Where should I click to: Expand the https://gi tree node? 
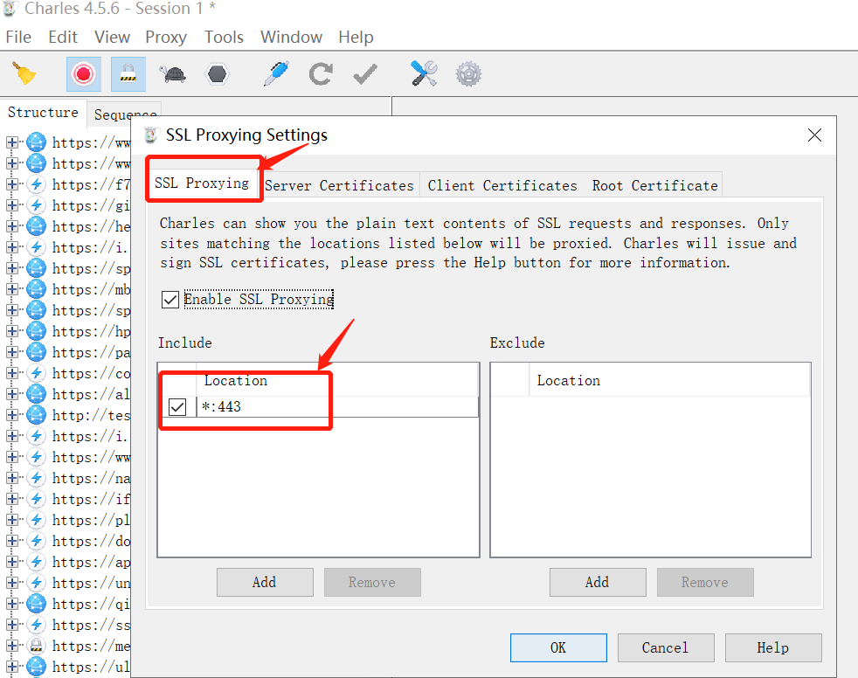pos(12,205)
